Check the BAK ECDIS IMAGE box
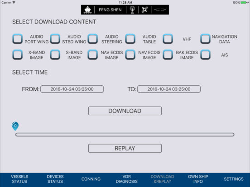Viewport: 250px width, 187px height. pyautogui.click(x=168, y=55)
